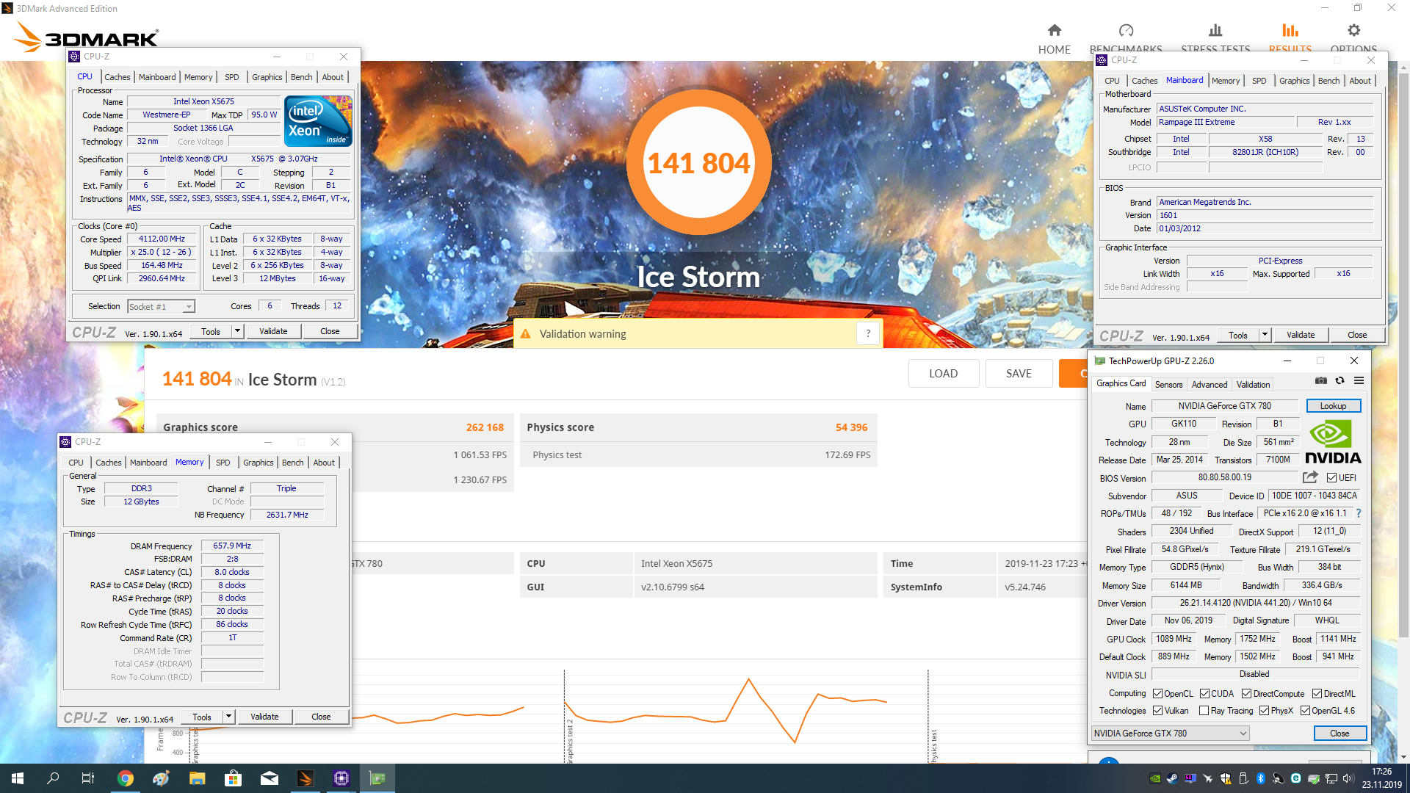Click the NVIDIA tray icon
This screenshot has width=1410, height=793.
click(1155, 778)
